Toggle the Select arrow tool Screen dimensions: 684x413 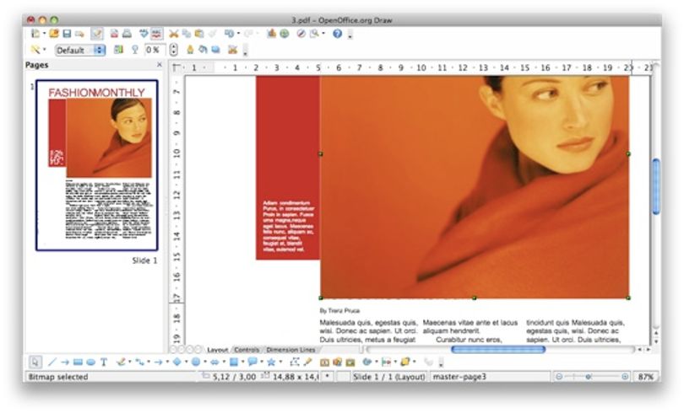(x=35, y=362)
